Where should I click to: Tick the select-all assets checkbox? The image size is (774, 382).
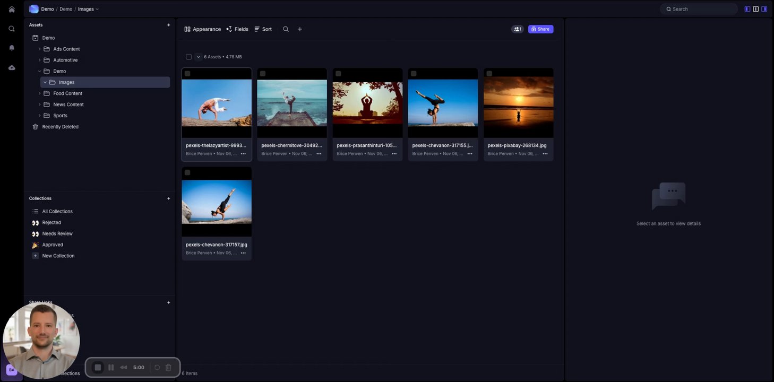[x=188, y=57]
